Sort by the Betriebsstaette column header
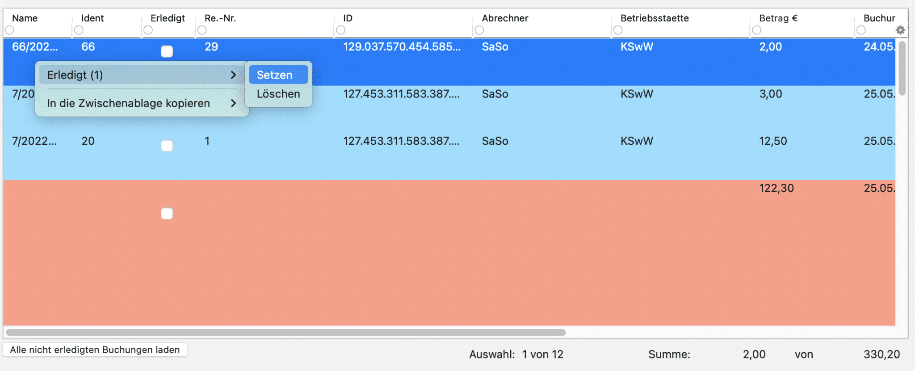The width and height of the screenshot is (915, 371). pyautogui.click(x=655, y=18)
